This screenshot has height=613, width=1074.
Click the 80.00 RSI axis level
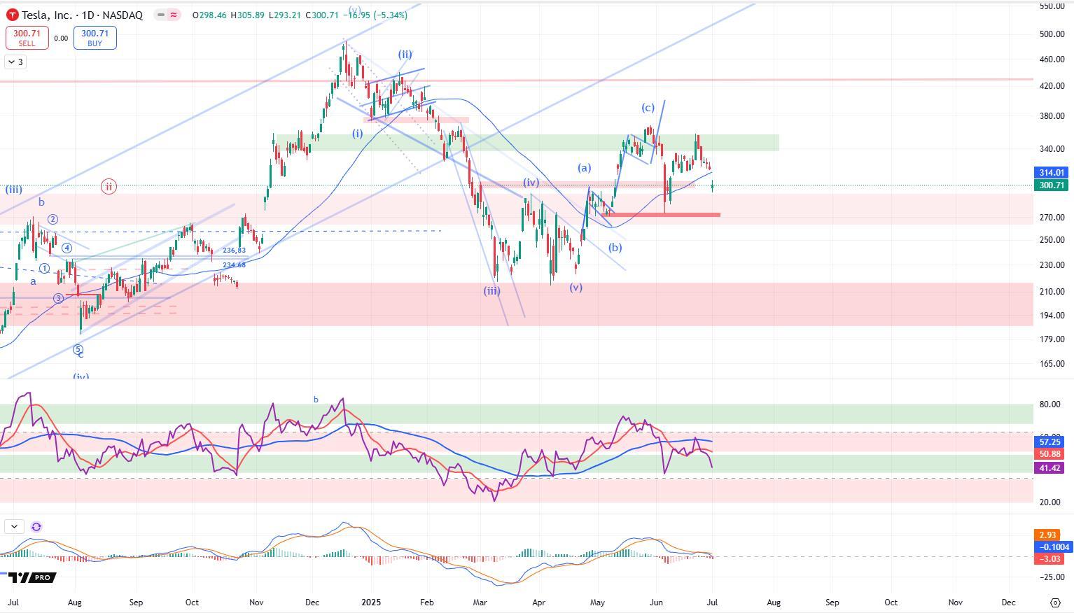click(x=1049, y=404)
